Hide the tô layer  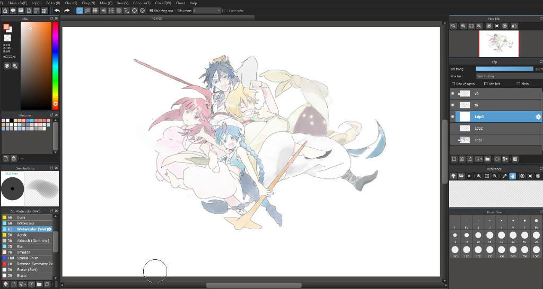pyautogui.click(x=453, y=105)
